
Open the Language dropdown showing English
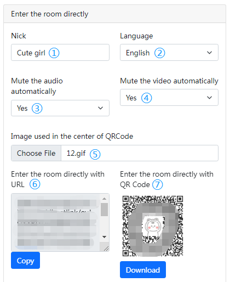[x=169, y=52]
